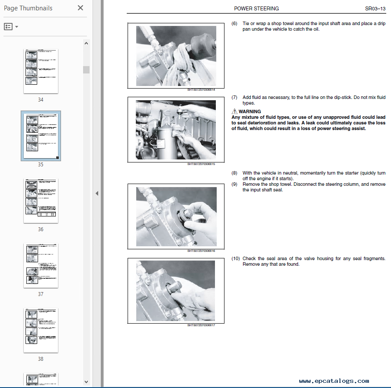Click figure caption SHTS07Z070300016

point(201,251)
